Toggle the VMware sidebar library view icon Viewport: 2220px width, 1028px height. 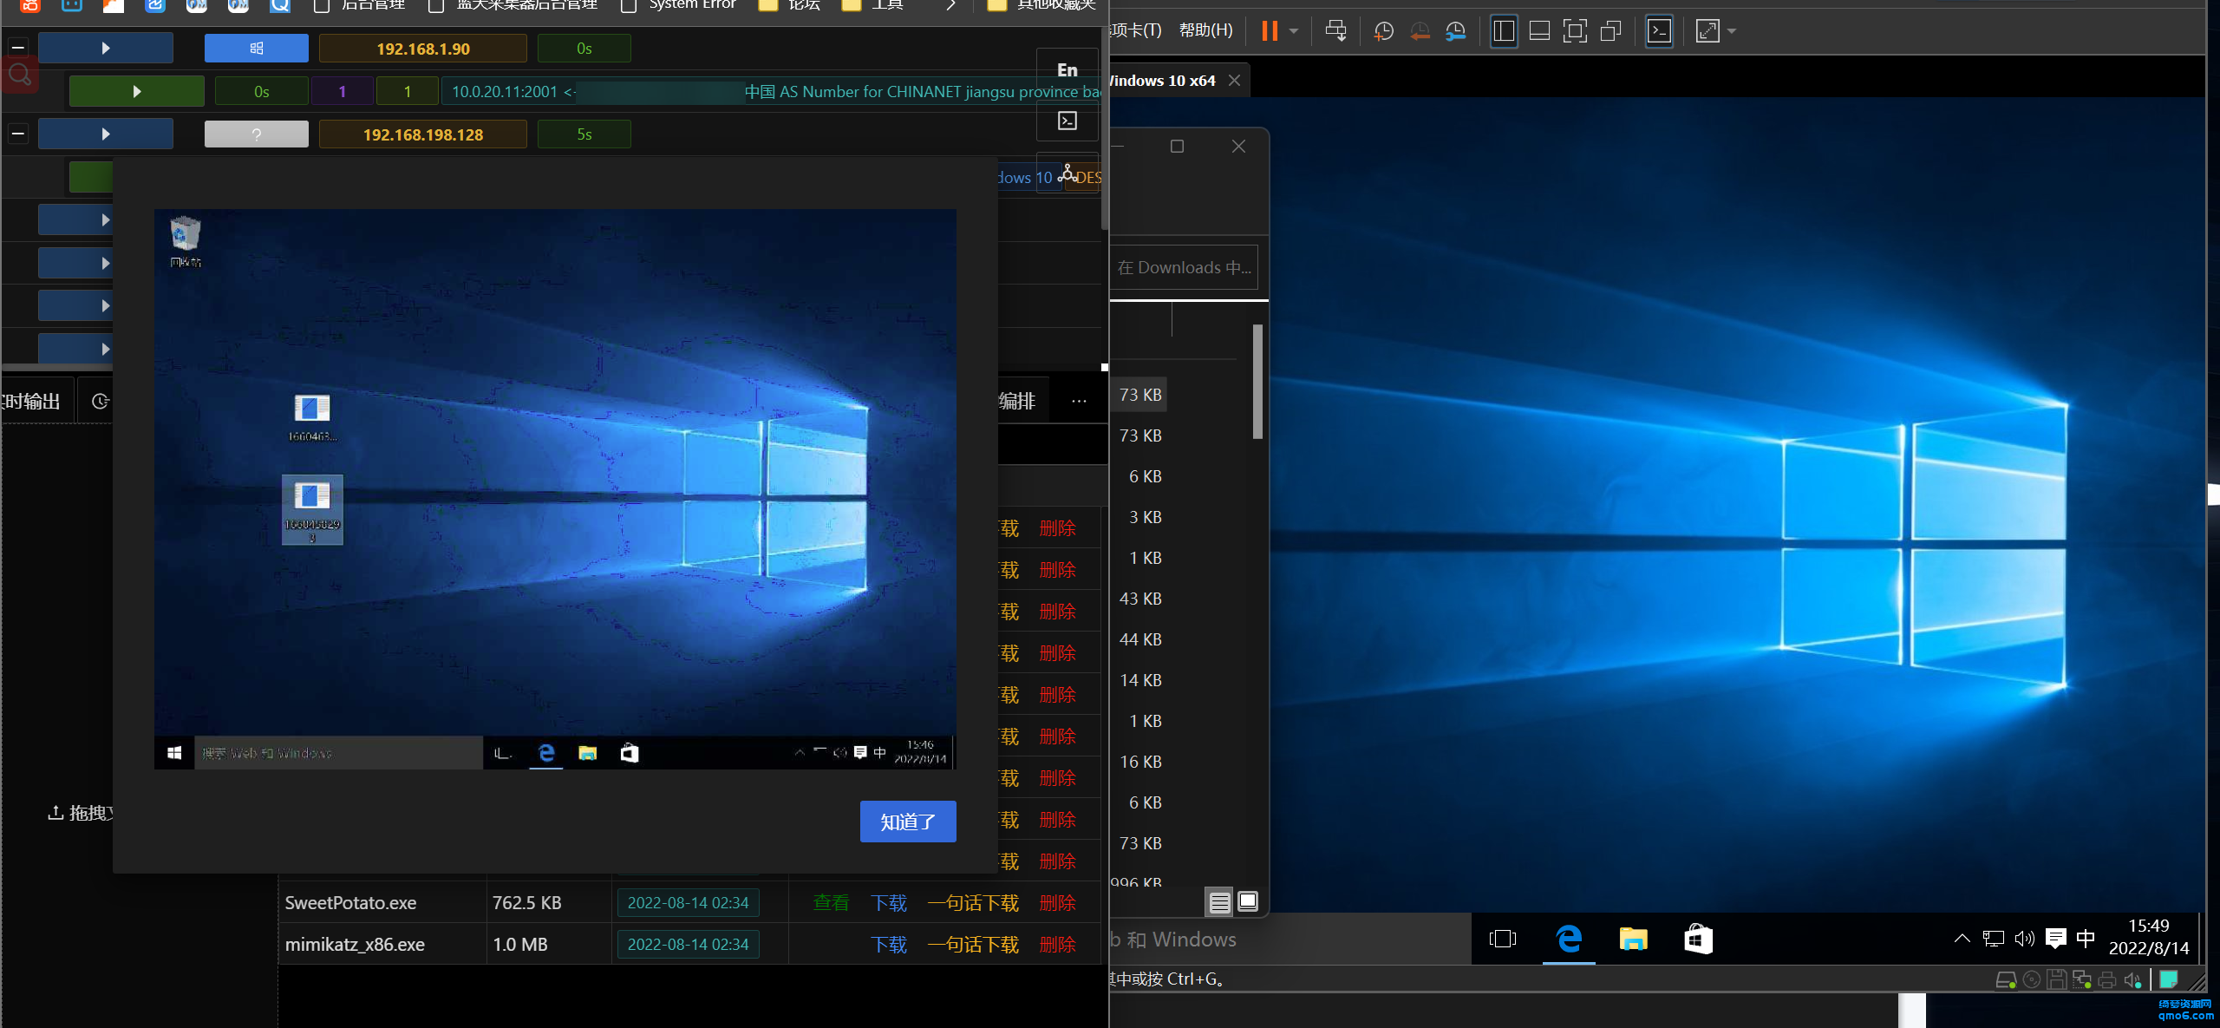1504,31
